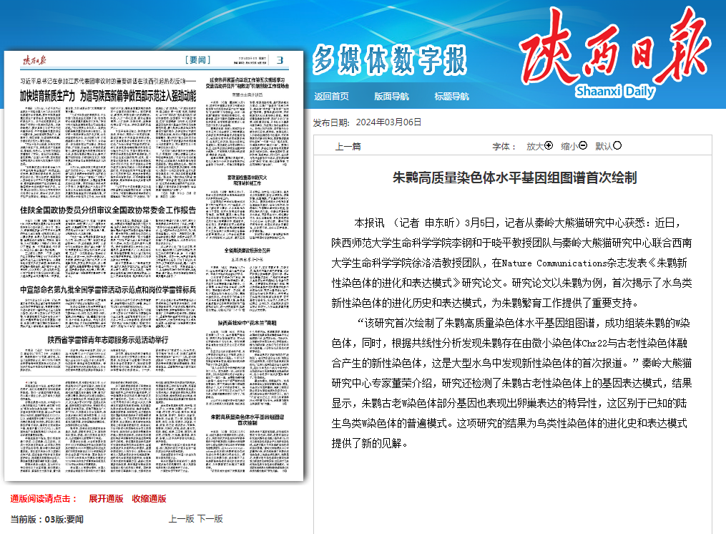This screenshot has height=534, width=726.
Task: Open small headline 朱鹮高质量染色体水平基因组图谱 on page
Action: coord(247,419)
